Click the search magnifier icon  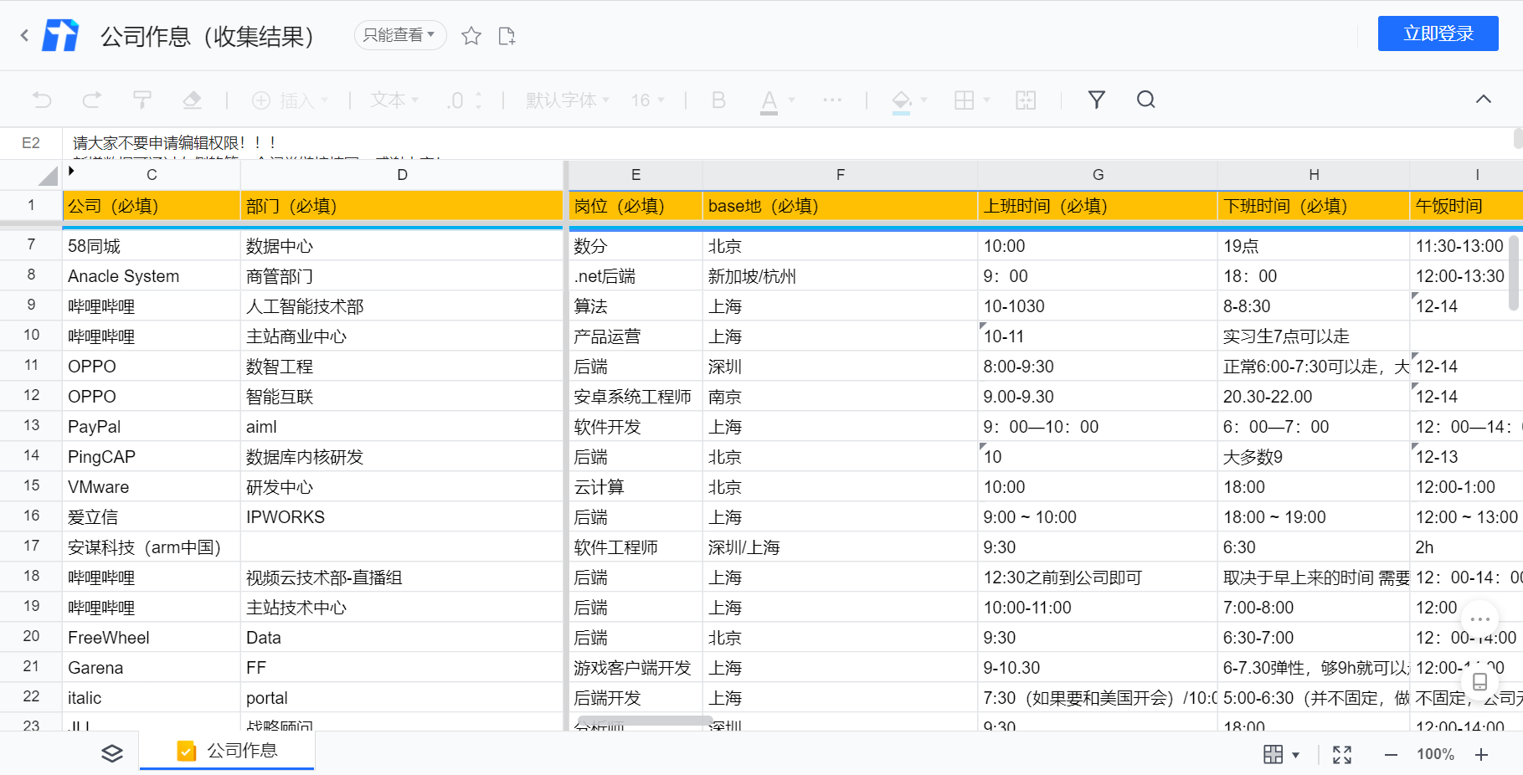pos(1146,100)
